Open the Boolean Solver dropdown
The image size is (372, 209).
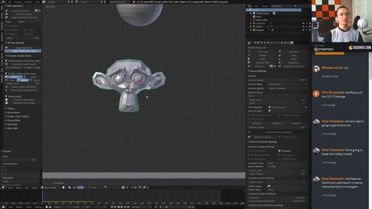[277, 96]
